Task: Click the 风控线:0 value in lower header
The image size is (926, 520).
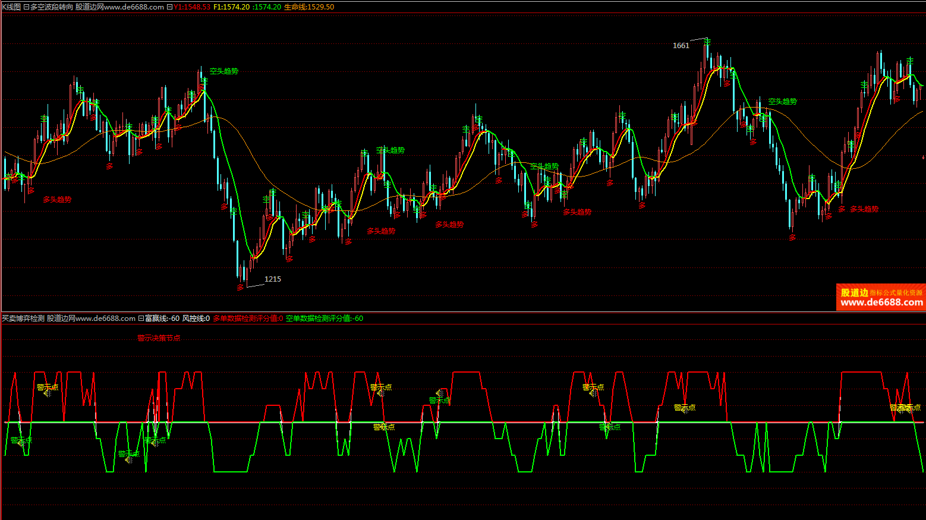Action: coord(196,319)
